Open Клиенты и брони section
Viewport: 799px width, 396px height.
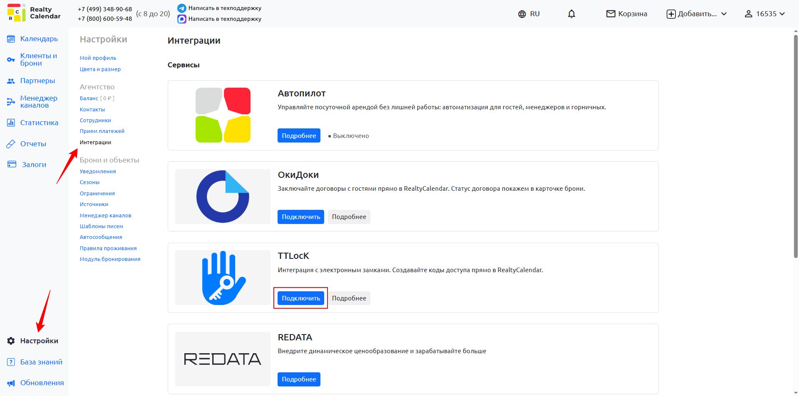[x=39, y=60]
